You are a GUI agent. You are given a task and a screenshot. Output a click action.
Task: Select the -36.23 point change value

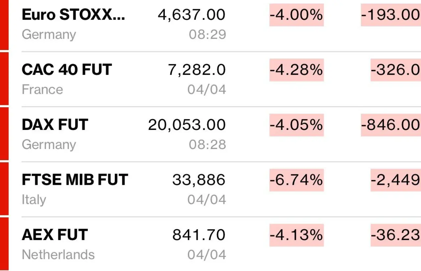pyautogui.click(x=396, y=235)
